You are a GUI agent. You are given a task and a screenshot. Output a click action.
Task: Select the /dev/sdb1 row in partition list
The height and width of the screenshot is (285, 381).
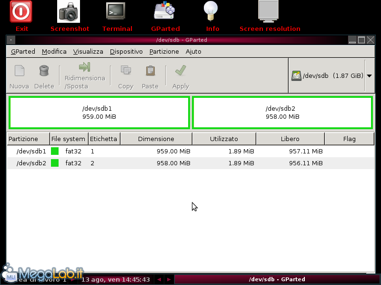point(190,151)
